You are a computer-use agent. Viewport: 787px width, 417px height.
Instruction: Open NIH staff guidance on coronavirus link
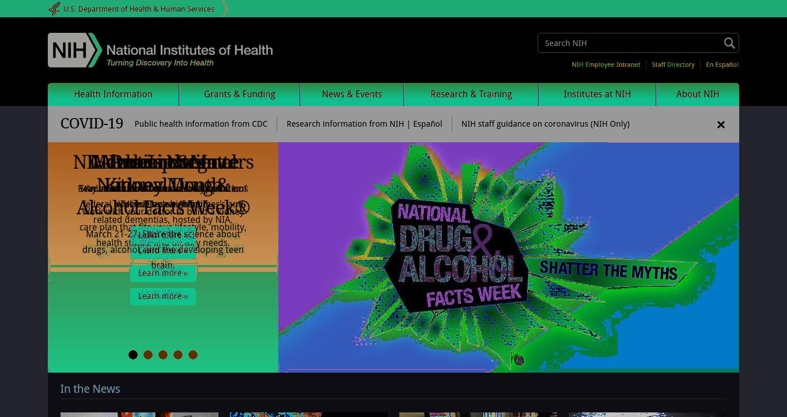pos(545,124)
